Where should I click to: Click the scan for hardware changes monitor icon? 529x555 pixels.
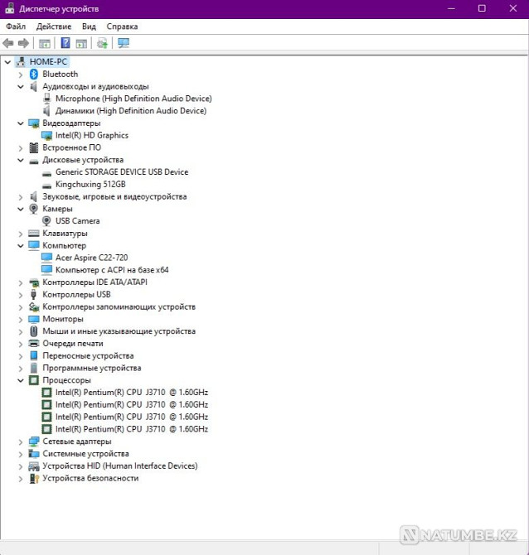[x=124, y=43]
